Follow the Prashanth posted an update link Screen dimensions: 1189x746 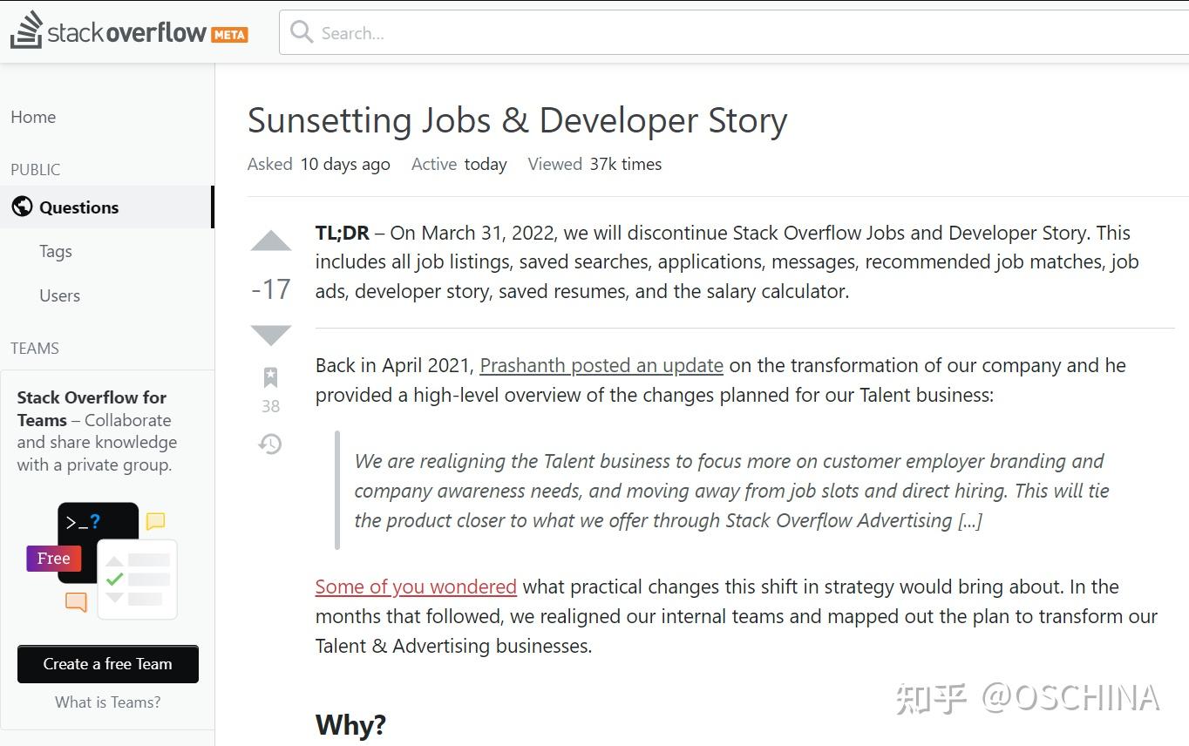[x=601, y=365]
